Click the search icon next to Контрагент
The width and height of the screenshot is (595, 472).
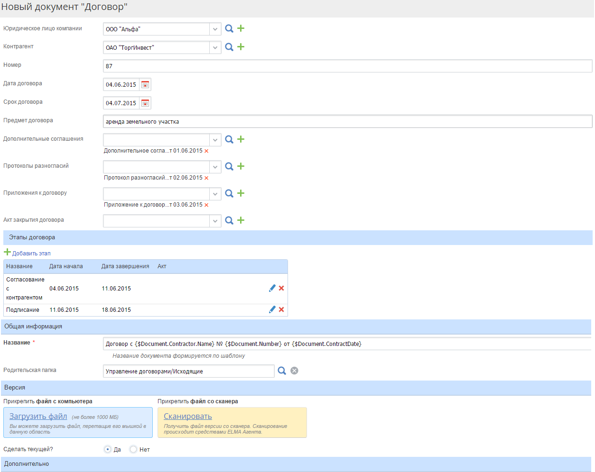point(229,47)
